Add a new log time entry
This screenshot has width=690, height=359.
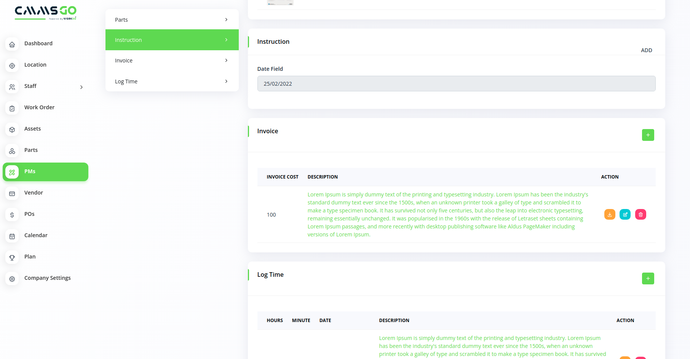click(648, 278)
